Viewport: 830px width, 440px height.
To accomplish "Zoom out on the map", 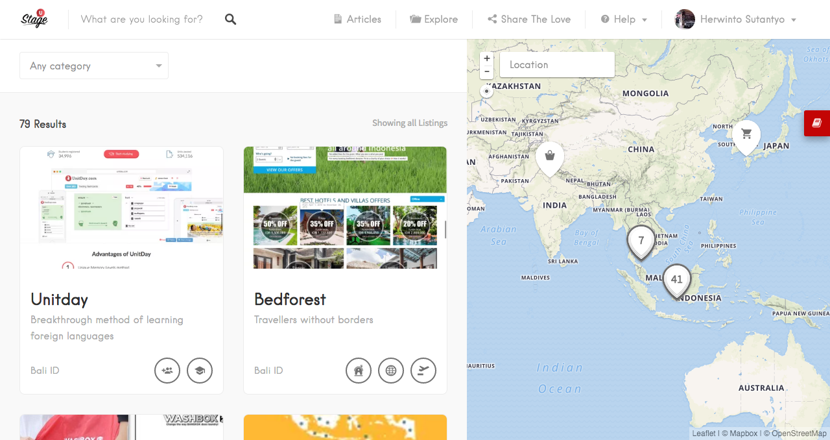I will 487,72.
